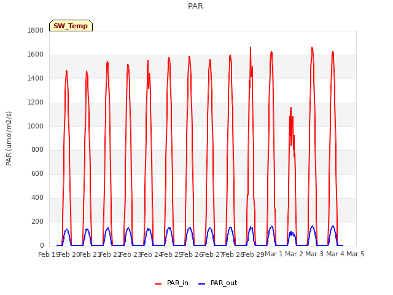The width and height of the screenshot is (393, 295).
Task: Click the 1600 y-axis tick label
Action: [36, 55]
